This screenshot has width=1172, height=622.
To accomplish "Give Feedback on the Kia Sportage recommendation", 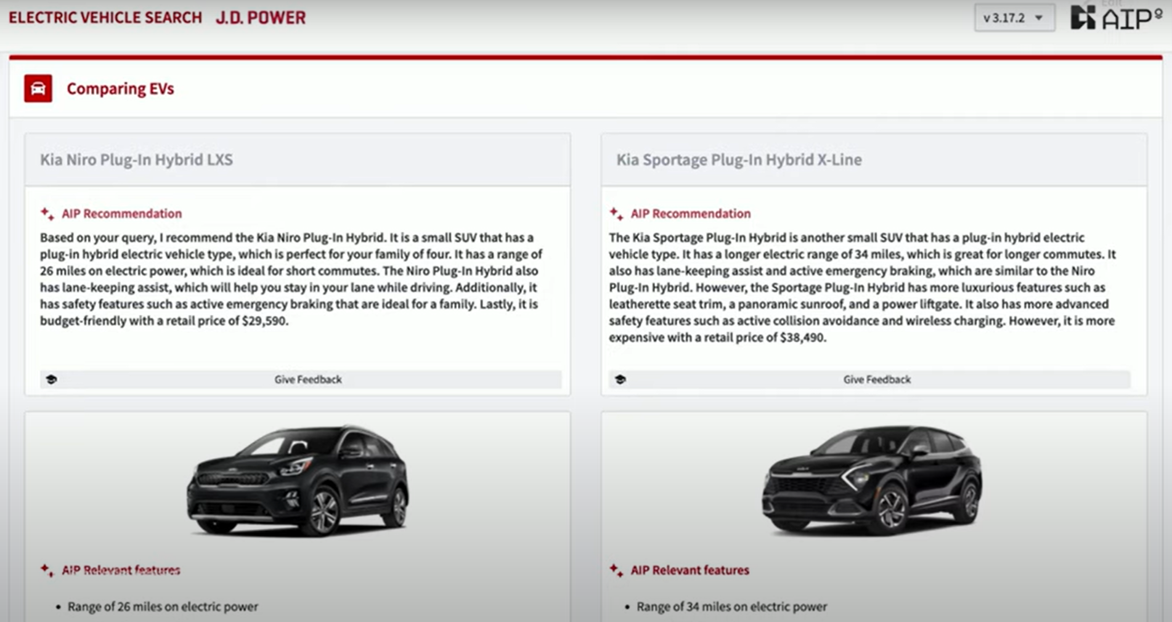I will [876, 379].
